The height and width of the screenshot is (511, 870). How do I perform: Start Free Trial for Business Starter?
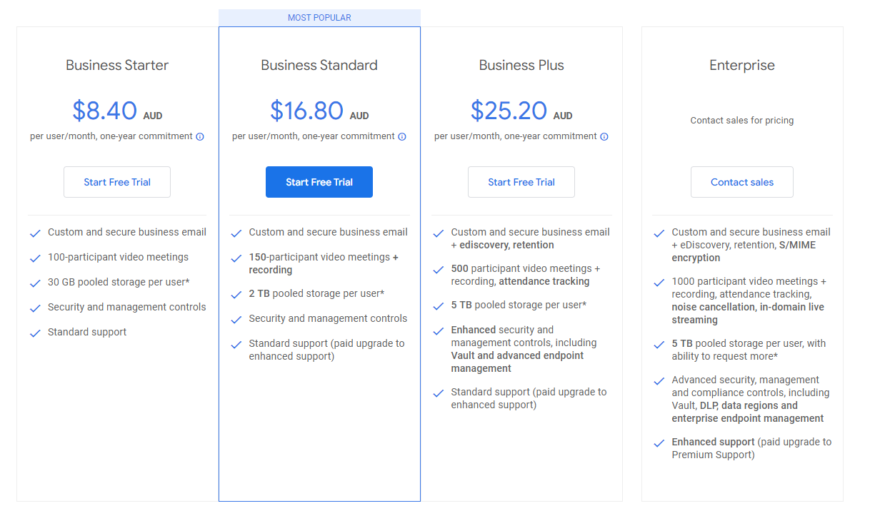tap(117, 182)
